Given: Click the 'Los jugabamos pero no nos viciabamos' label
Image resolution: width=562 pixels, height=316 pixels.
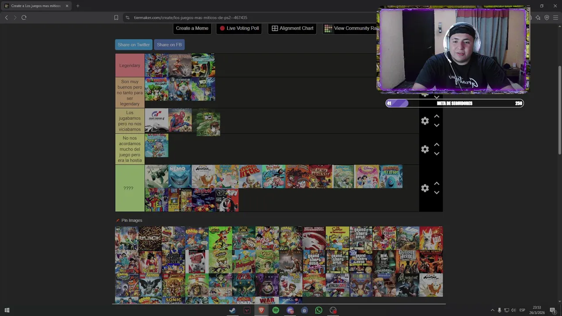Looking at the screenshot, I should click(x=130, y=121).
